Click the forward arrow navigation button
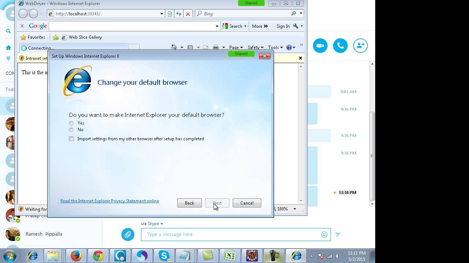This screenshot has height=263, width=469. click(33, 14)
